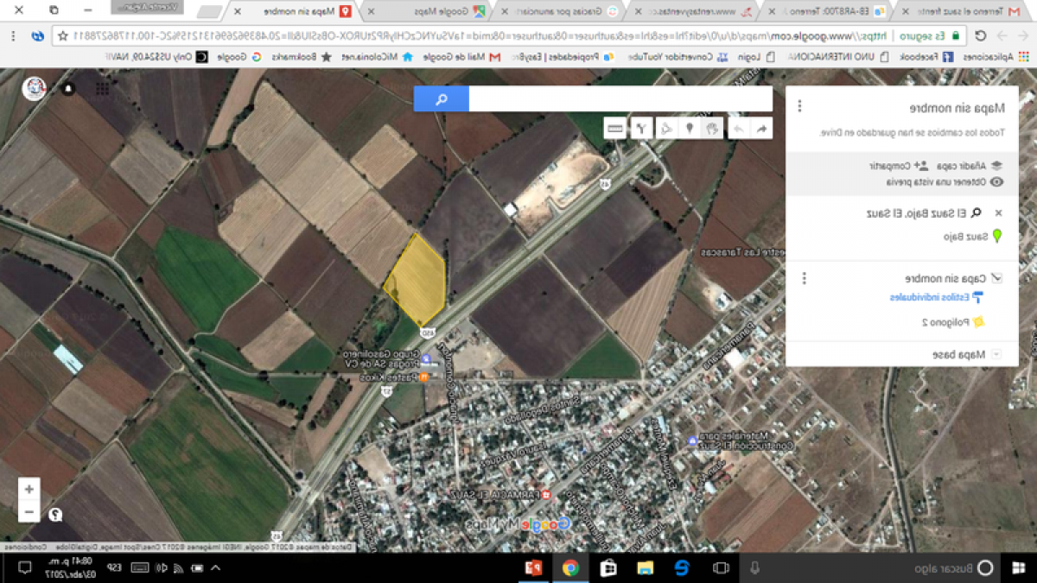Select the add marker tool
Viewport: 1037px width, 583px height.
pos(689,128)
